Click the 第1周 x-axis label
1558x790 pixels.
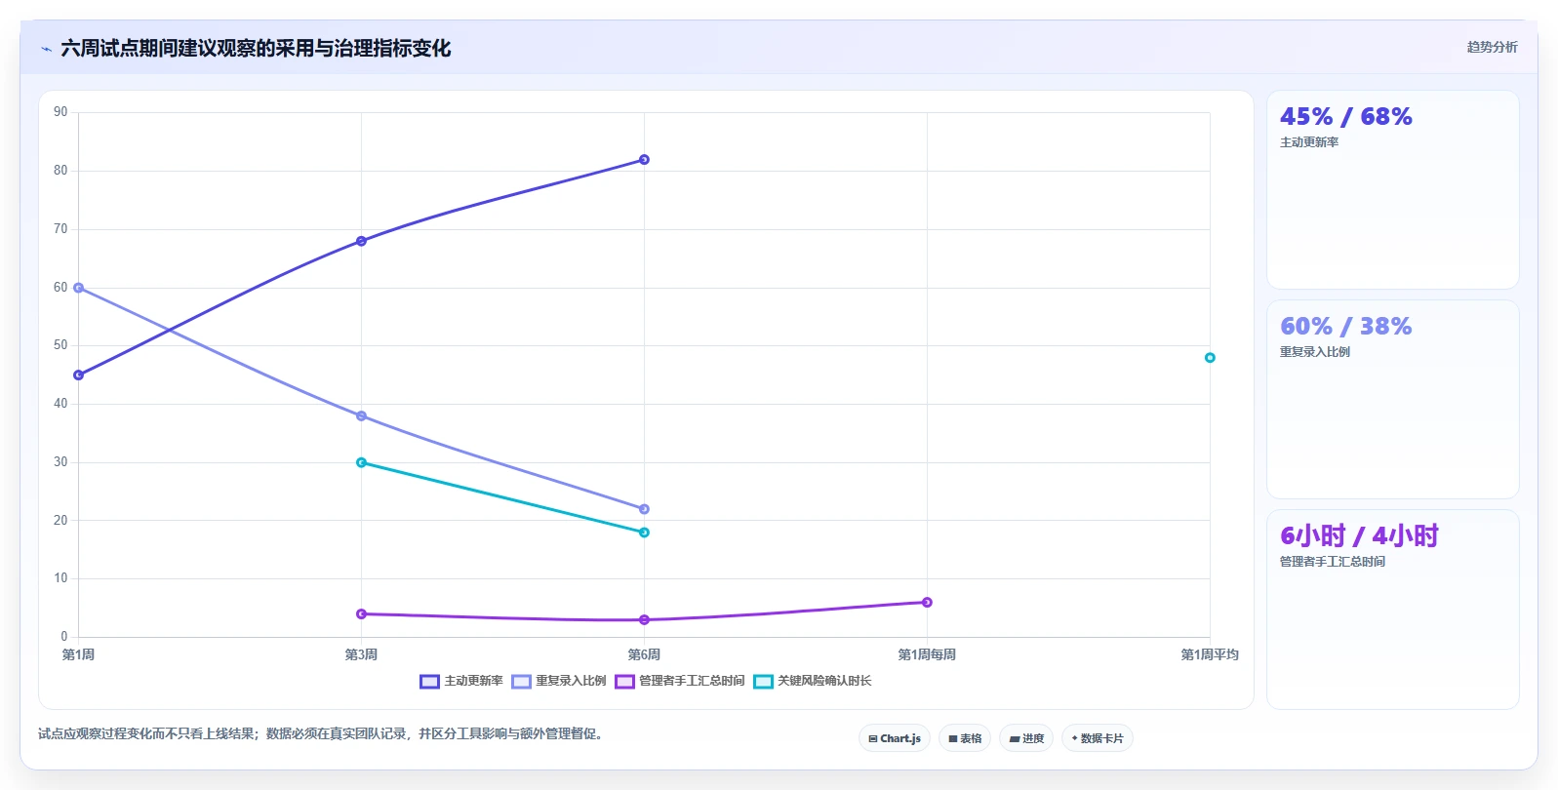pyautogui.click(x=78, y=654)
